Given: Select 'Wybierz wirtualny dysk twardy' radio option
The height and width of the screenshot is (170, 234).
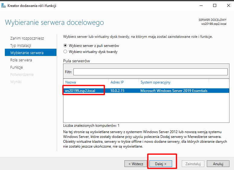Looking at the screenshot, I should 65,52.
